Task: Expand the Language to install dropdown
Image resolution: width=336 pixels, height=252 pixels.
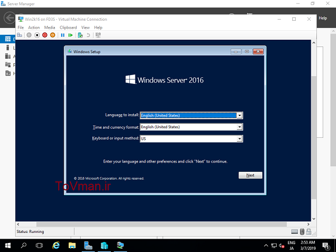Action: (239, 115)
